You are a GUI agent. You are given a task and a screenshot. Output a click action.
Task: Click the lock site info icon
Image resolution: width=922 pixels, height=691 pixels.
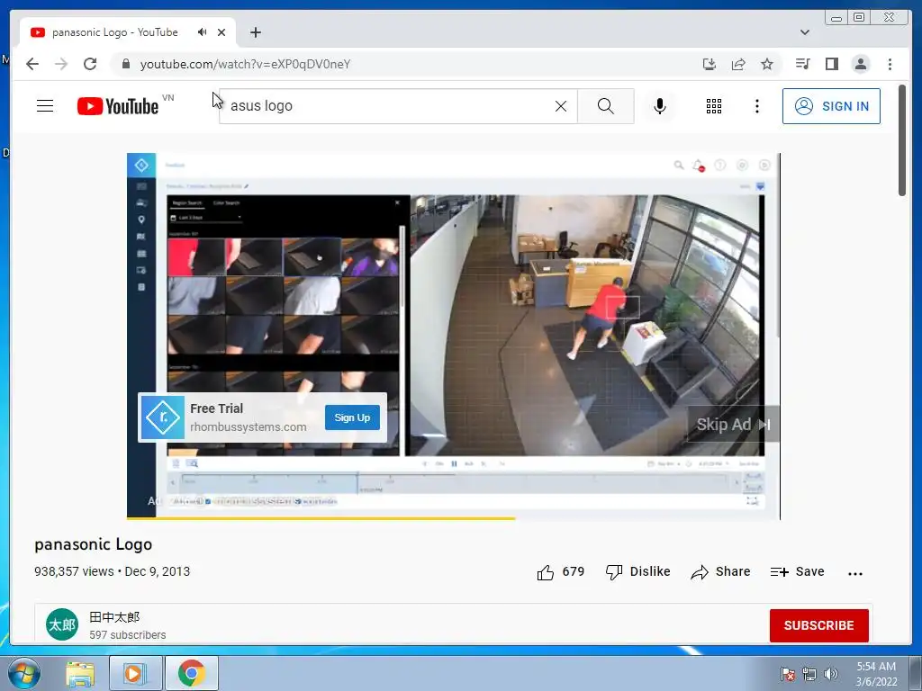[x=125, y=64]
